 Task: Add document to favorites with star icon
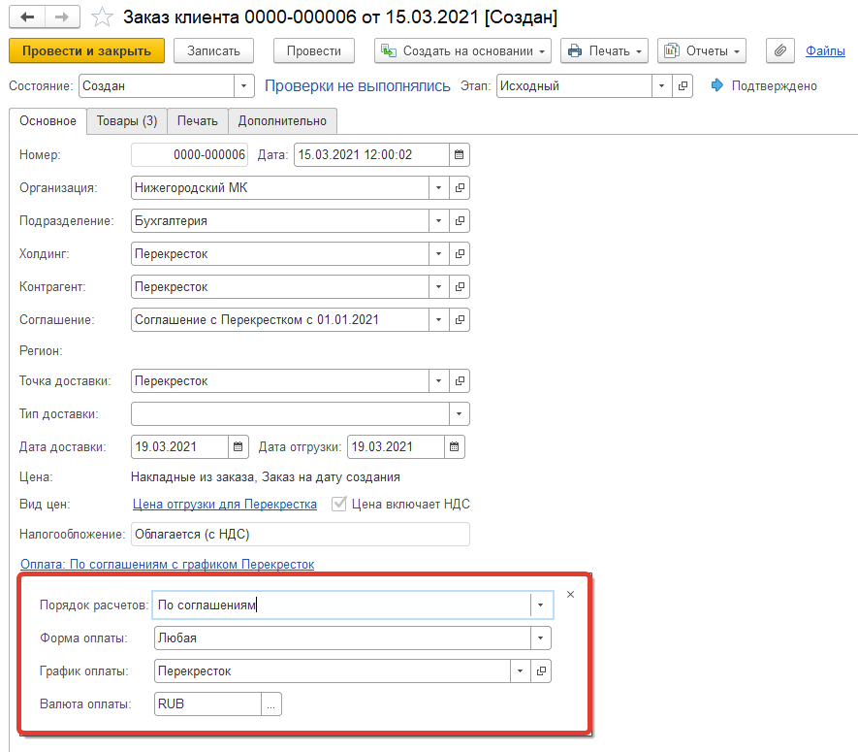101,17
